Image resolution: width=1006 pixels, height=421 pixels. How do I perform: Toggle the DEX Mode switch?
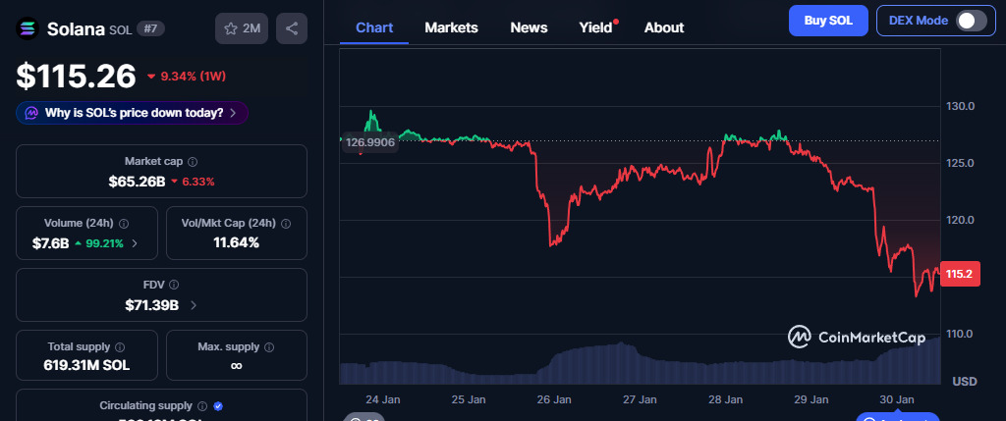click(x=971, y=20)
